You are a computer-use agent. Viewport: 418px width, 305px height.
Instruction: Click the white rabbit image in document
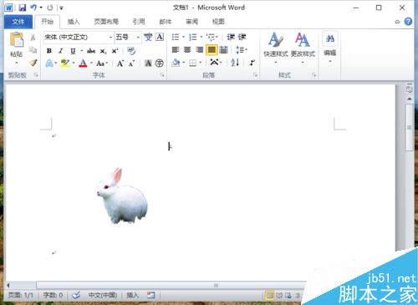point(122,196)
